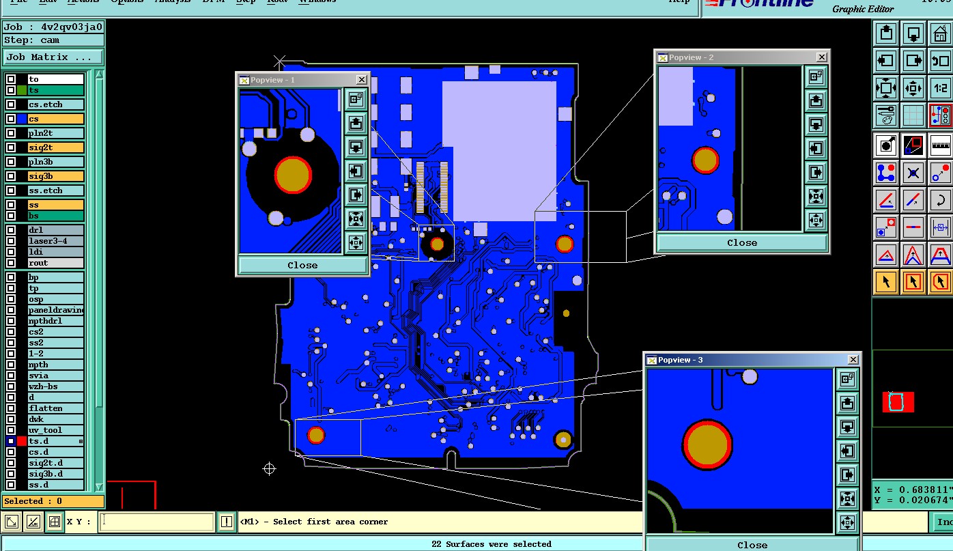Toggle the 'ts.d' layer checkbox
953x551 pixels.
(x=11, y=441)
